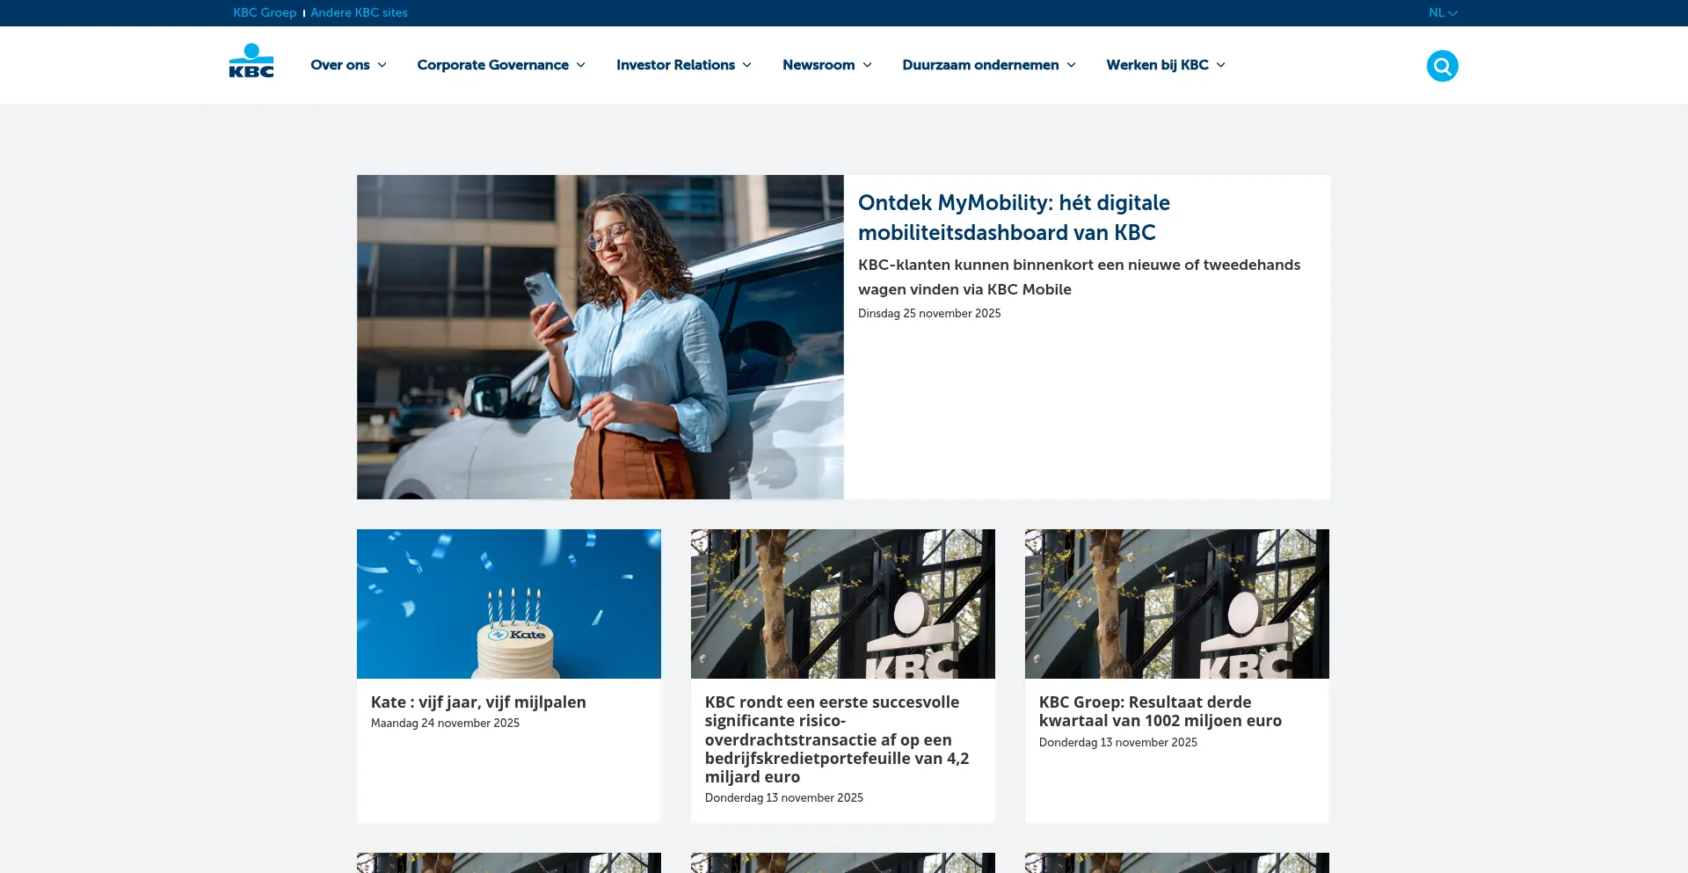The height and width of the screenshot is (873, 1688).
Task: Open the Ontdek MyMobility article headline
Action: click(x=1014, y=217)
